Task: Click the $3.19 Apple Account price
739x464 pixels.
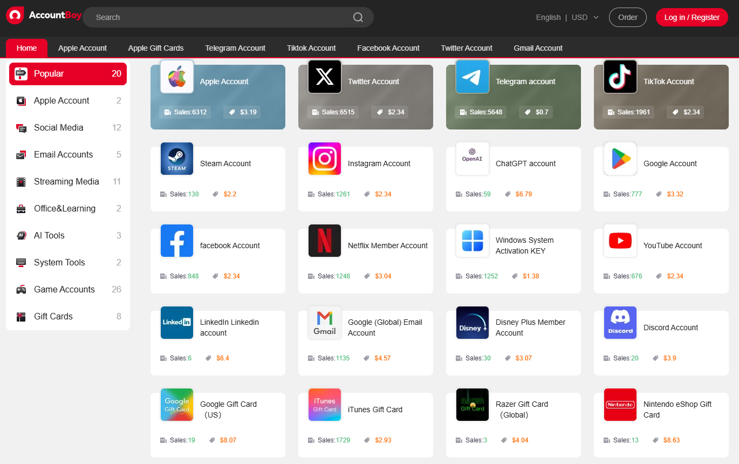Action: coord(248,112)
